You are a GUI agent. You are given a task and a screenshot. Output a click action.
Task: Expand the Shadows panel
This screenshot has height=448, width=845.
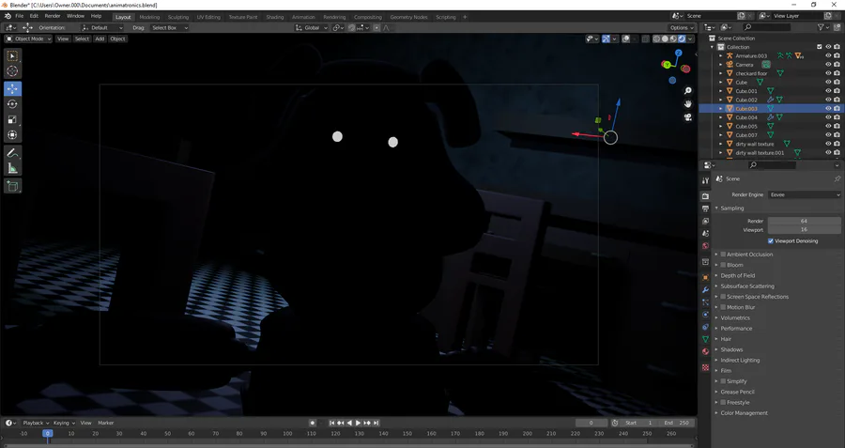point(731,350)
